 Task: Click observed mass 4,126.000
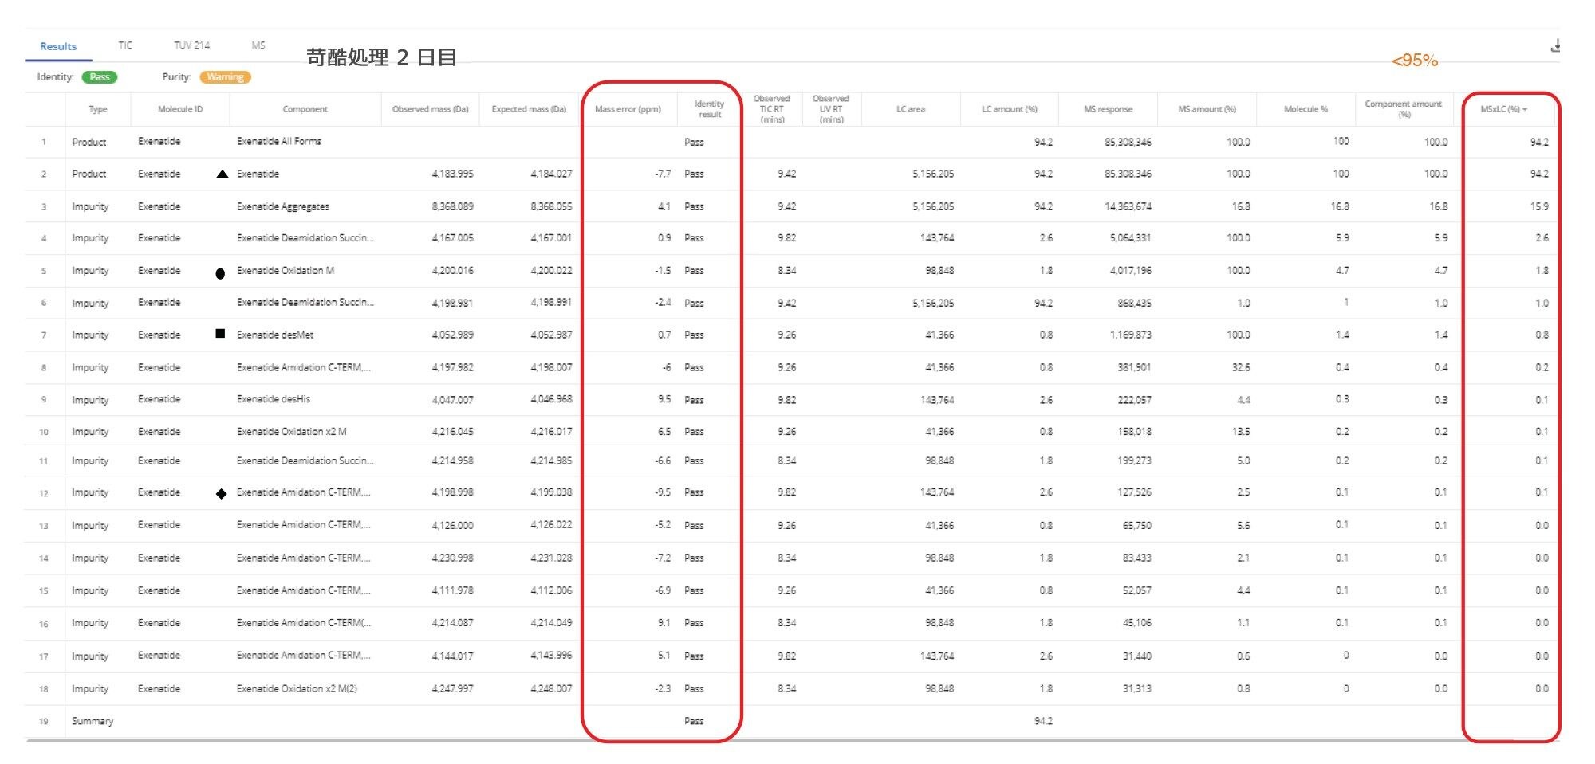coord(452,525)
